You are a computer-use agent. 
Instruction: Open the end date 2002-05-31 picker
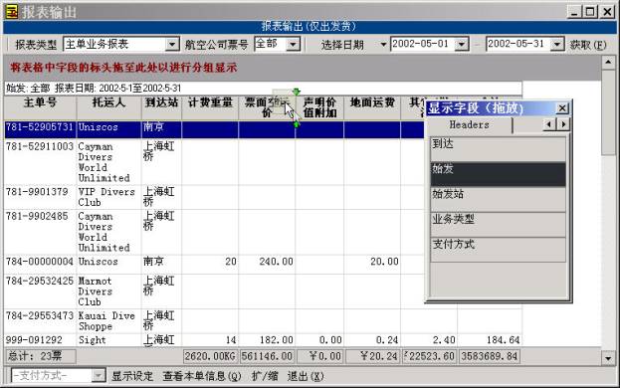click(556, 44)
